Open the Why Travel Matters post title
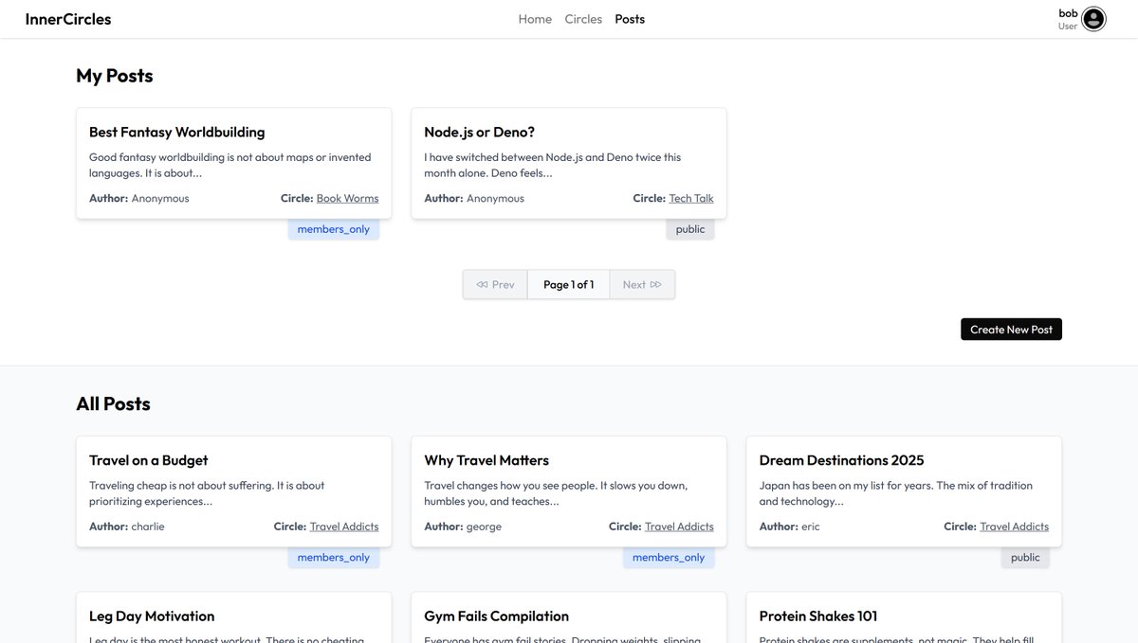The height and width of the screenshot is (643, 1138). point(486,460)
